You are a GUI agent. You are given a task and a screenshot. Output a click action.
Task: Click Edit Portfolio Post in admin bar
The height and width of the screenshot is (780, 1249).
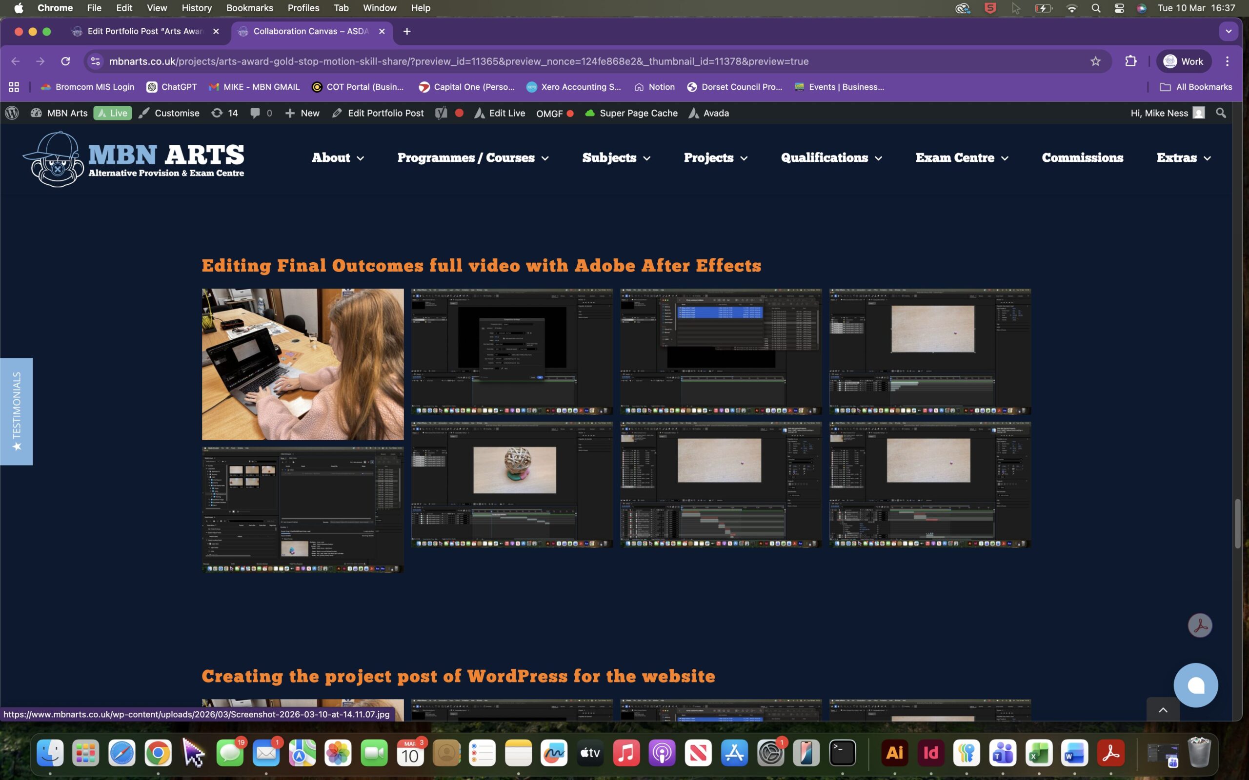tap(378, 113)
